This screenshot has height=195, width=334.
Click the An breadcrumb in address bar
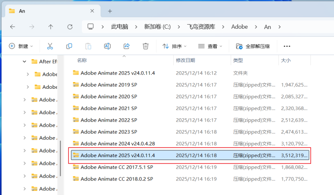(267, 27)
